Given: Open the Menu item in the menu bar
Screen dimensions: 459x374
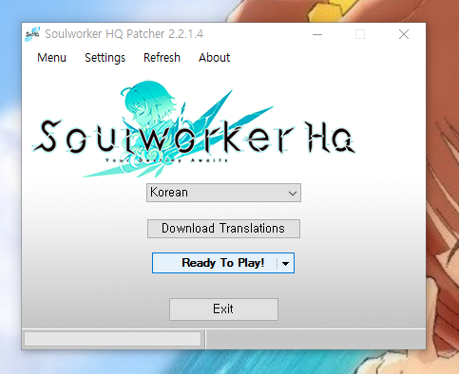Looking at the screenshot, I should (x=51, y=58).
